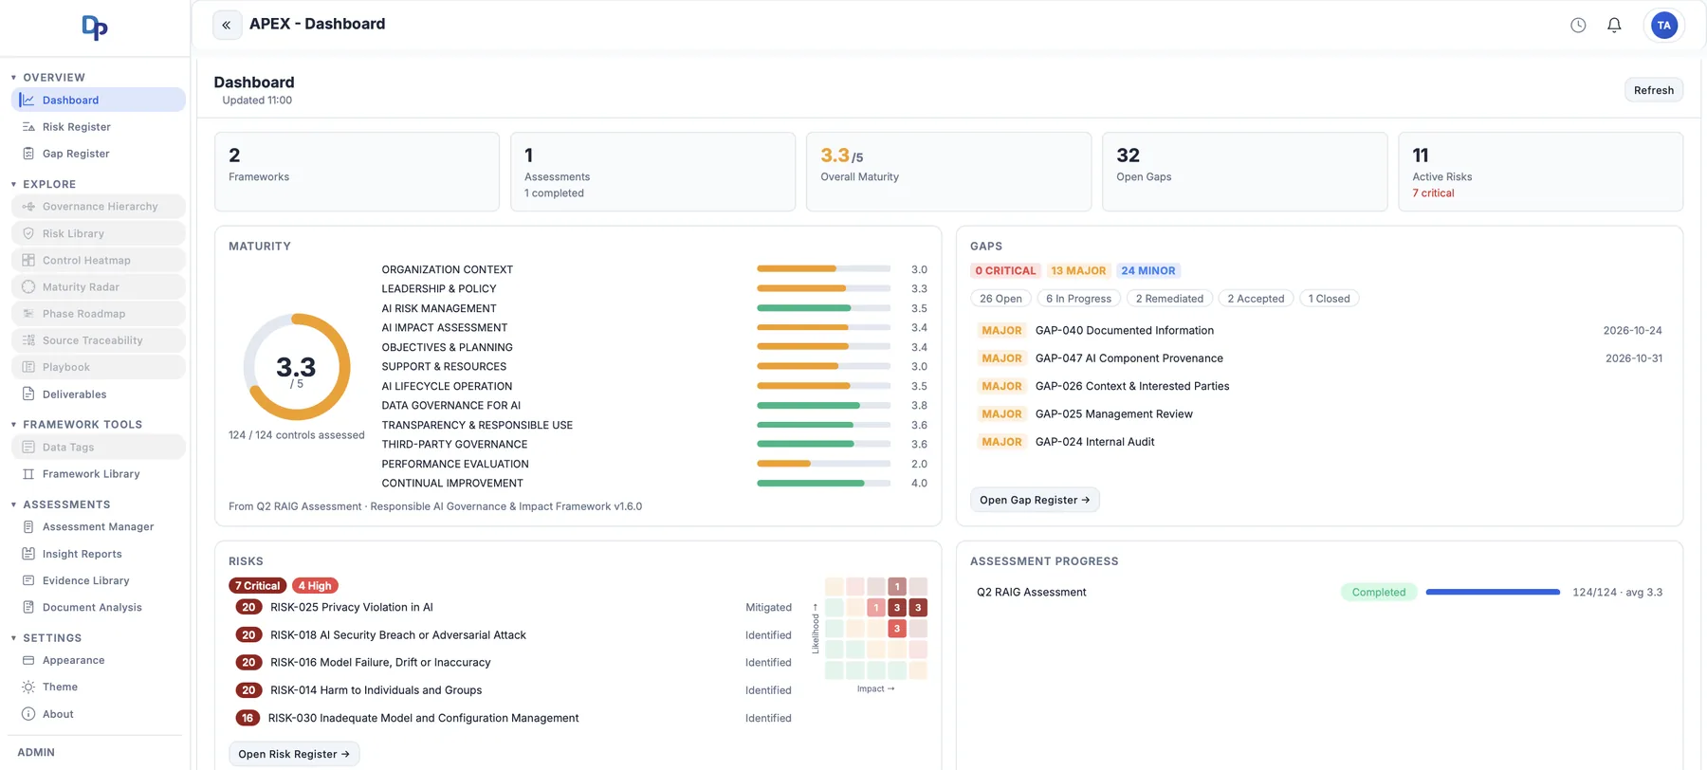Viewport: 1707px width, 770px height.
Task: Click the Risk Register sidebar icon
Action: 28,127
